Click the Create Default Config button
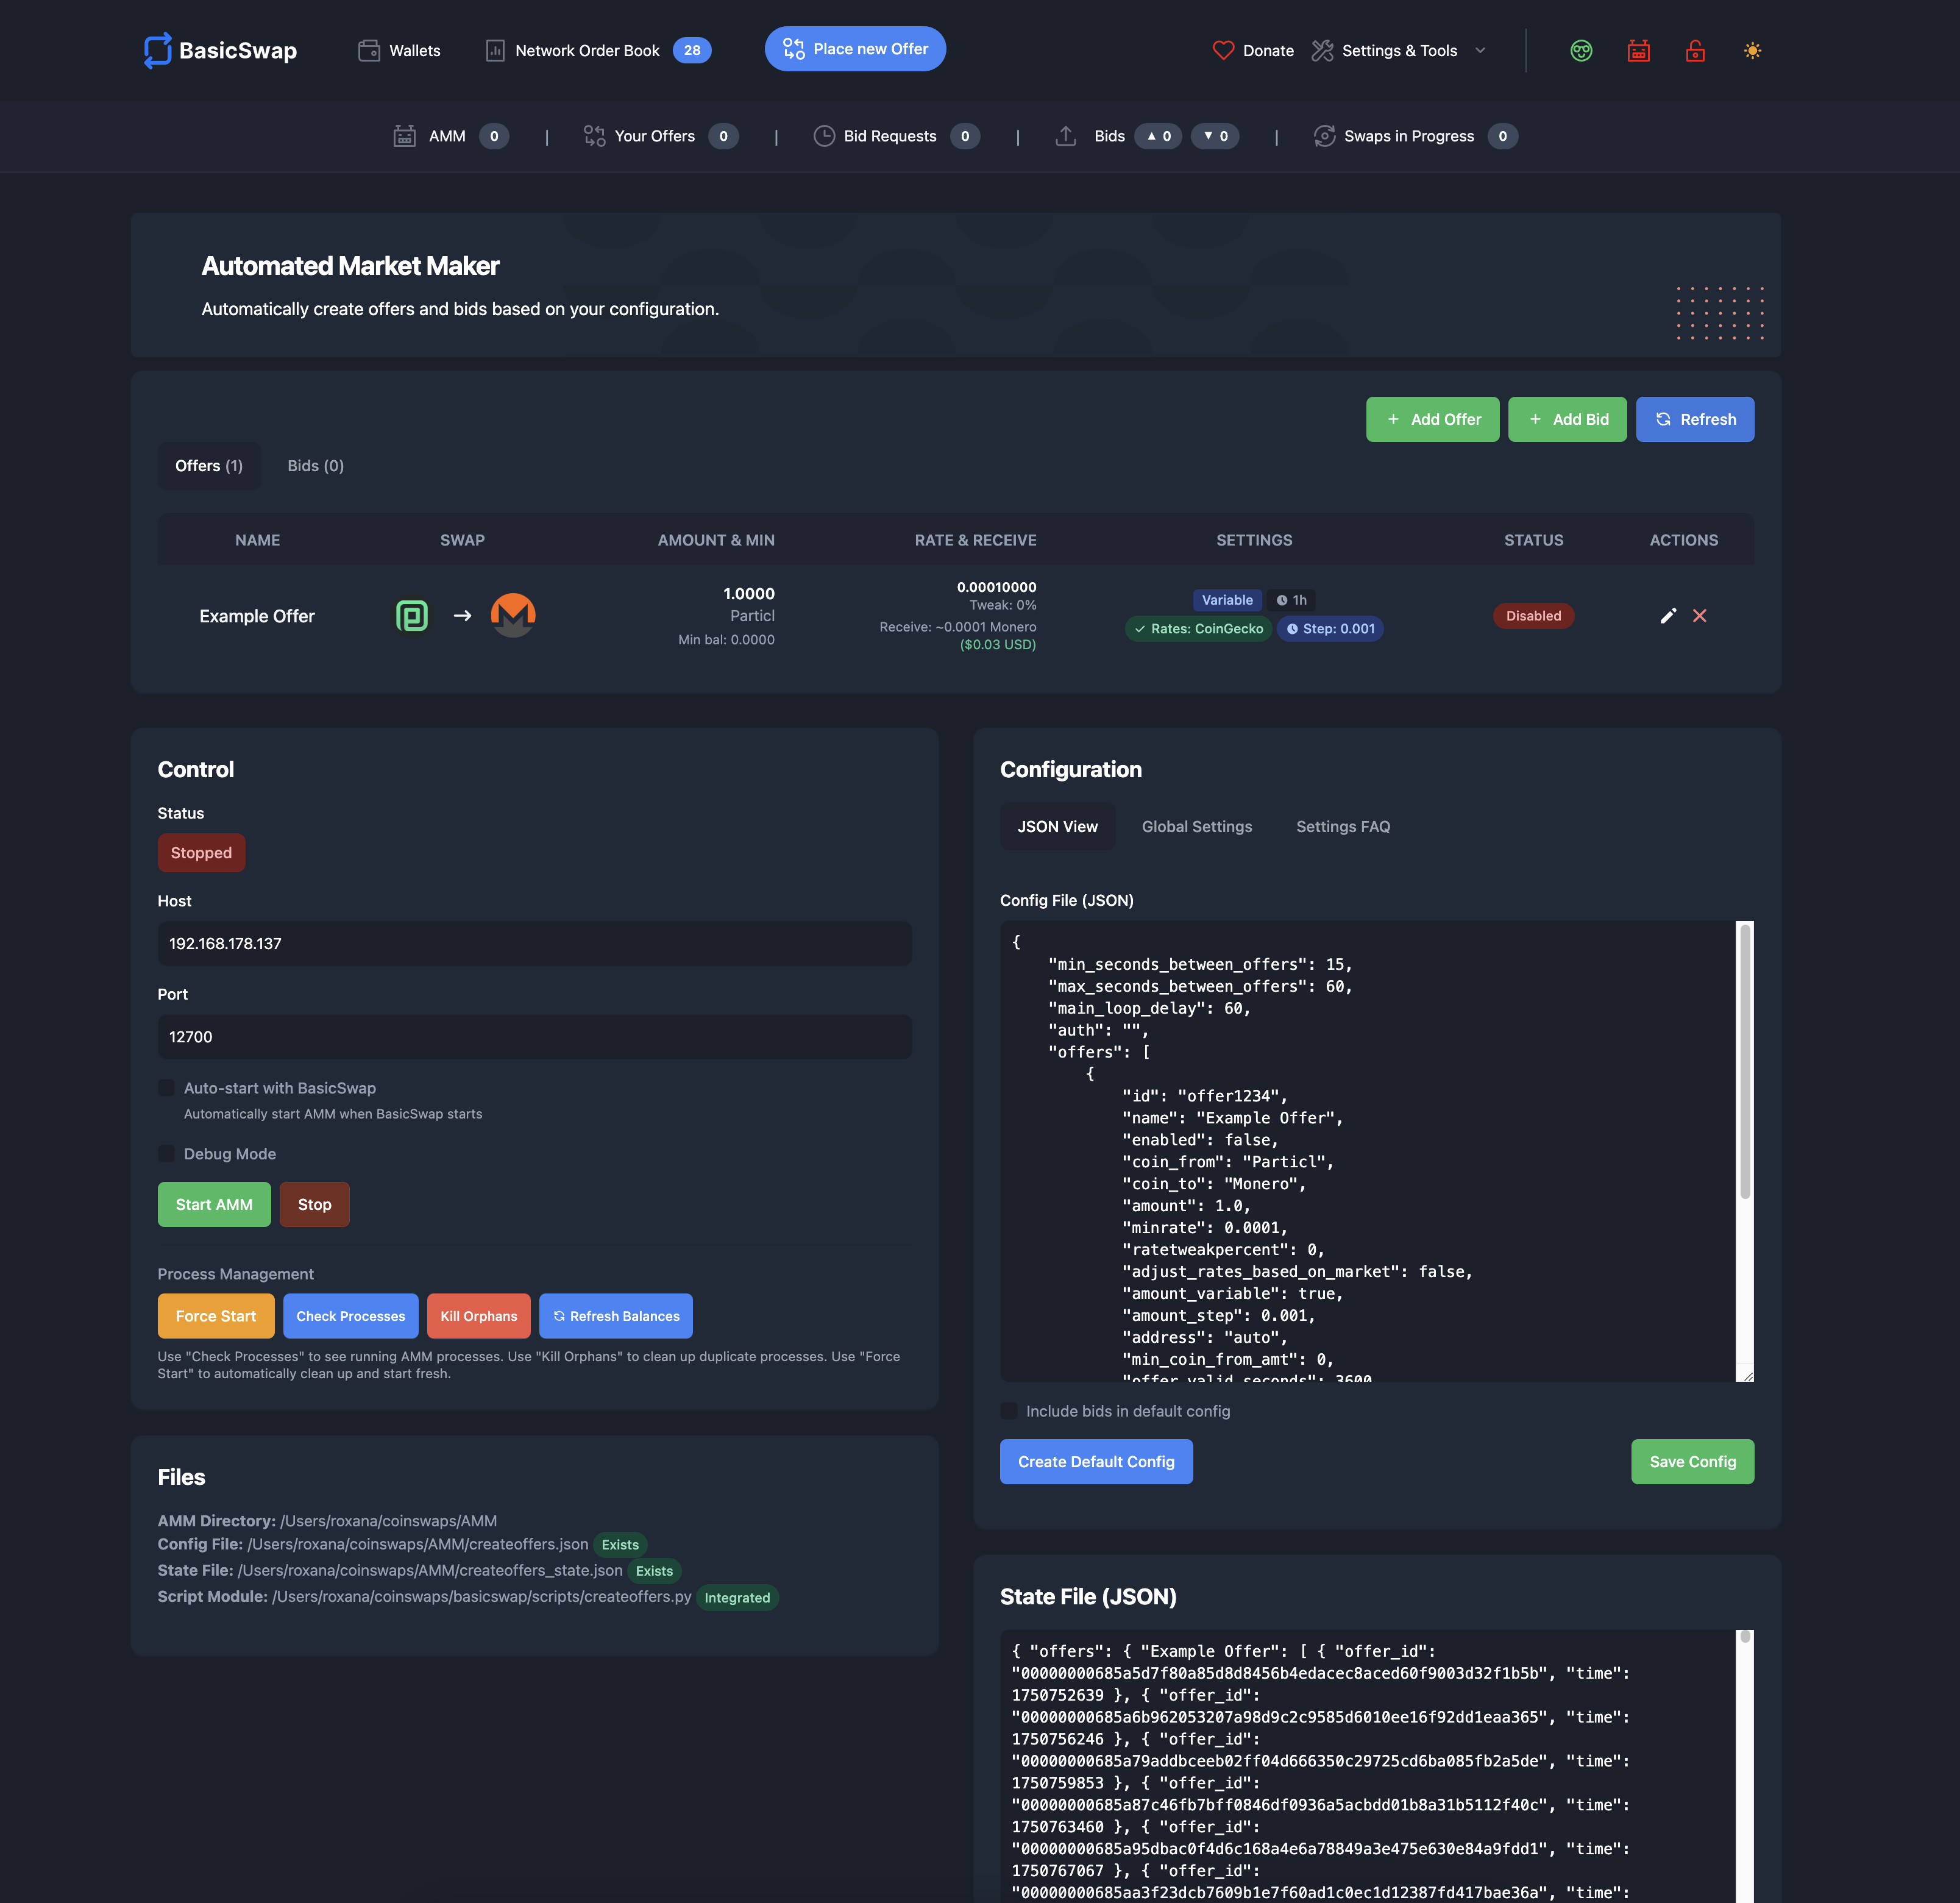Viewport: 1960px width, 1903px height. point(1096,1461)
